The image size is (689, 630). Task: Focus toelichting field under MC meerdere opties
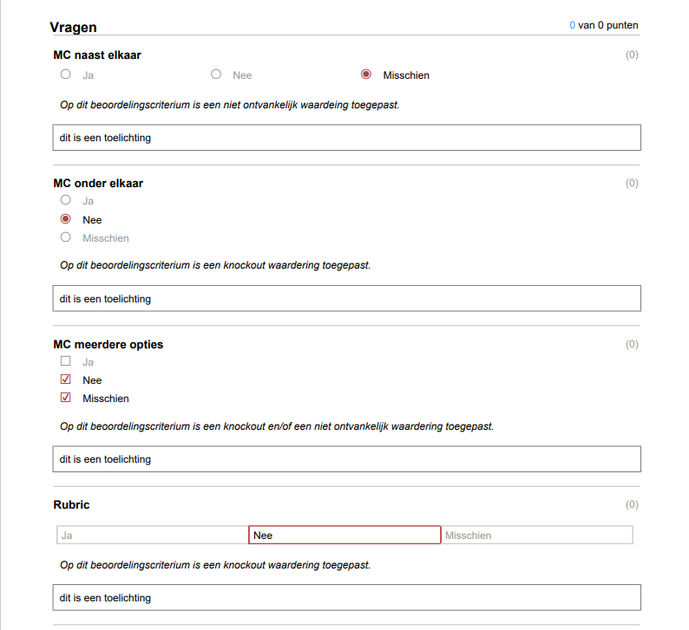347,459
